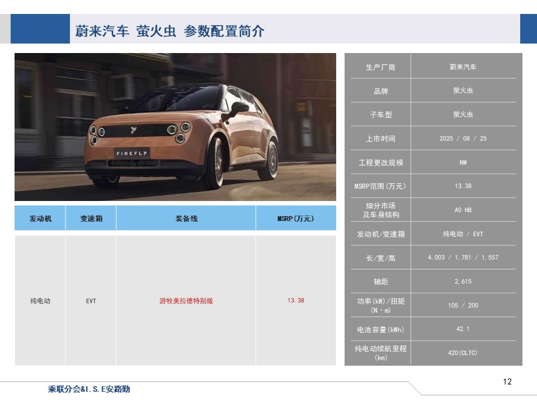537x402 pixels.
Task: Select the "13.38" value in MSRP范围 row
Action: tap(463, 186)
